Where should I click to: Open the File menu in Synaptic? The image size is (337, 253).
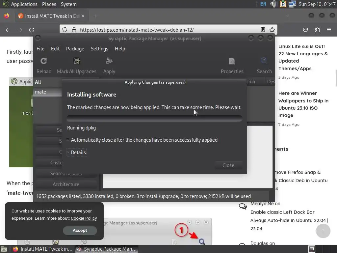tap(40, 49)
